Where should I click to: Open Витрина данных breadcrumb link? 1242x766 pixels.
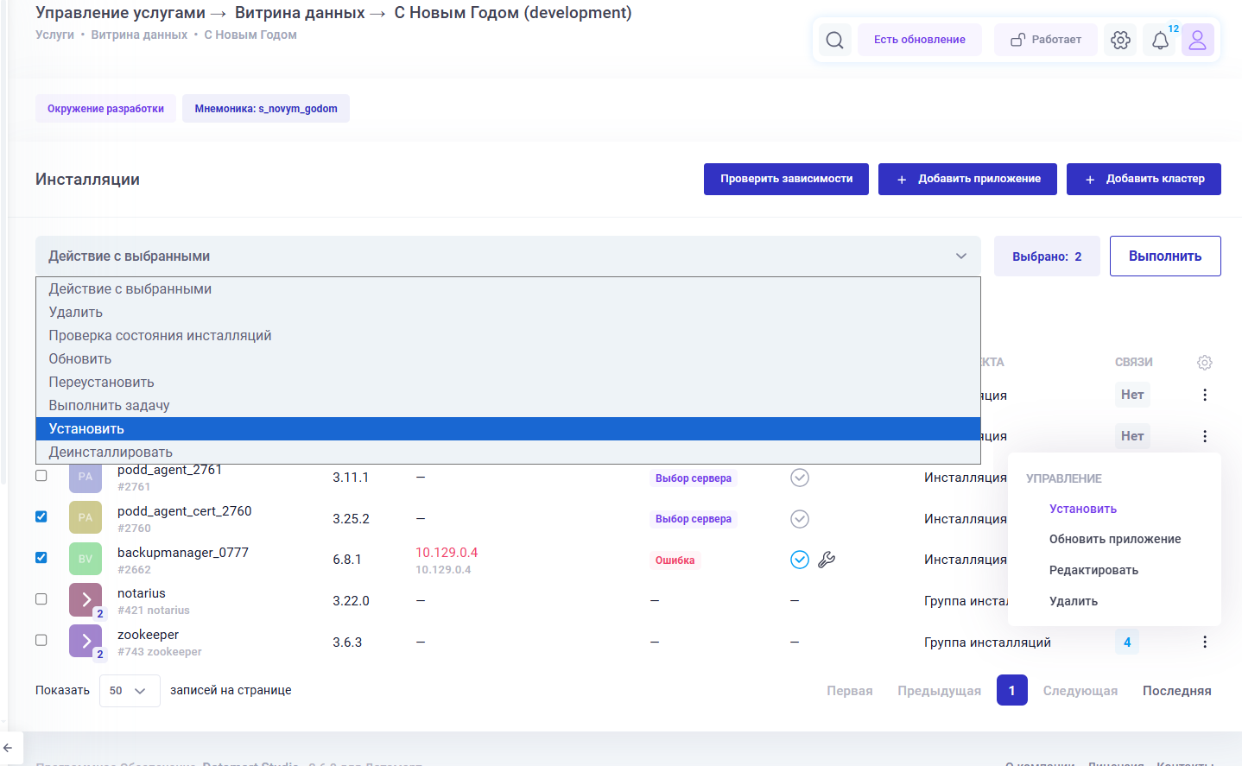[139, 35]
